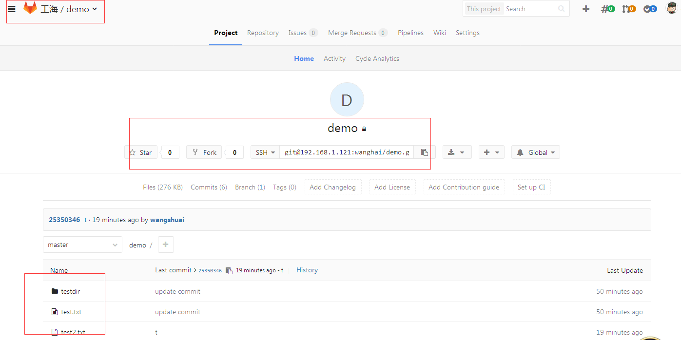Viewport: 681px width, 340px height.
Task: Open the user avatar menu
Action: tap(672, 8)
